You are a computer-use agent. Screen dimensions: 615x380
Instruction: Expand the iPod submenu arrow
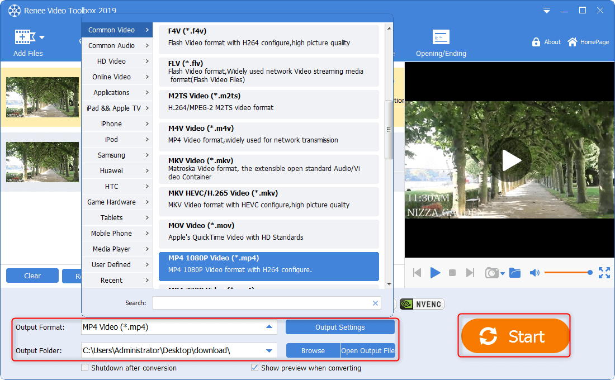(147, 140)
